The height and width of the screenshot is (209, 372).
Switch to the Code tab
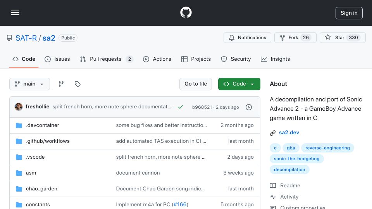click(x=24, y=59)
